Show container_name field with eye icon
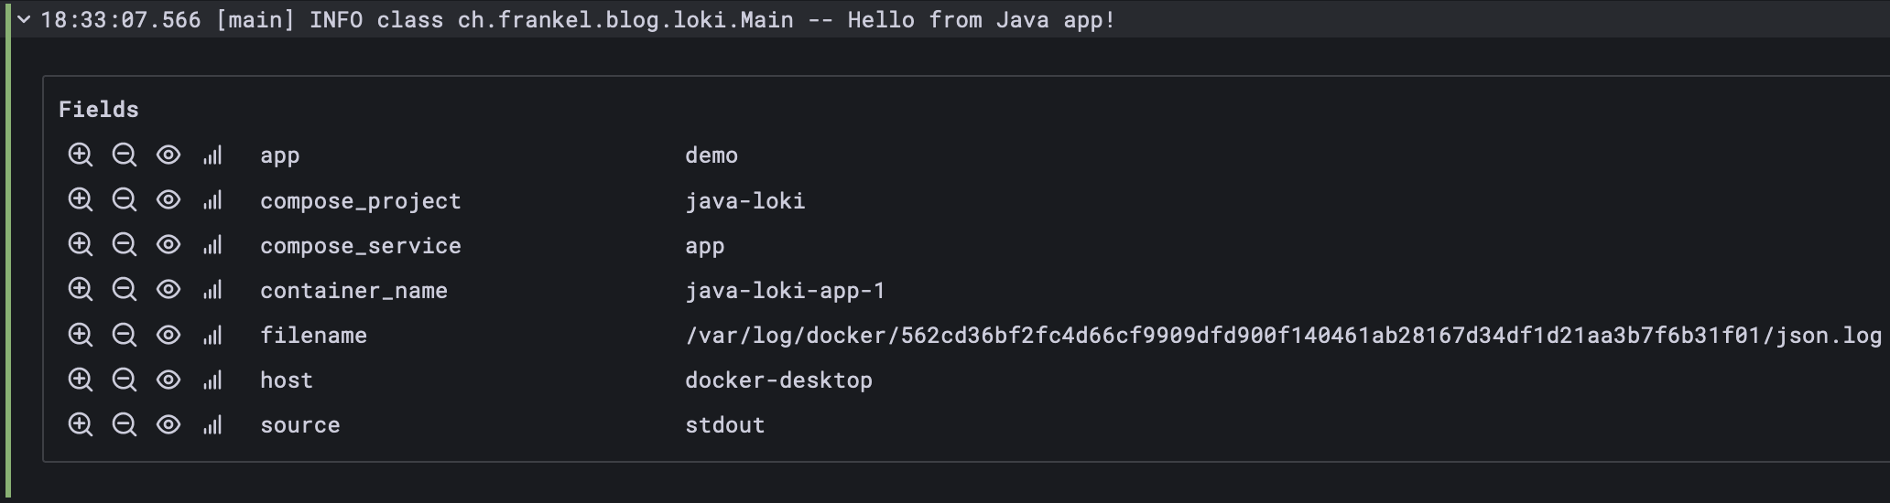1890x503 pixels. [168, 290]
